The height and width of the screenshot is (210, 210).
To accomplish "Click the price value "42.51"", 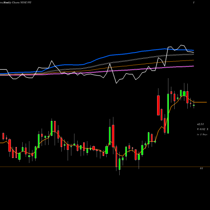I will [x=200, y=124].
